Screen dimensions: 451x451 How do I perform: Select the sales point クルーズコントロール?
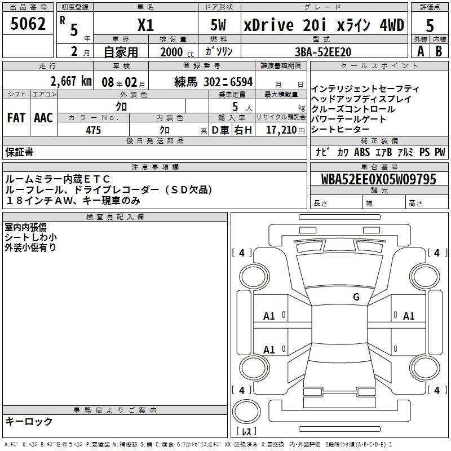[353, 109]
